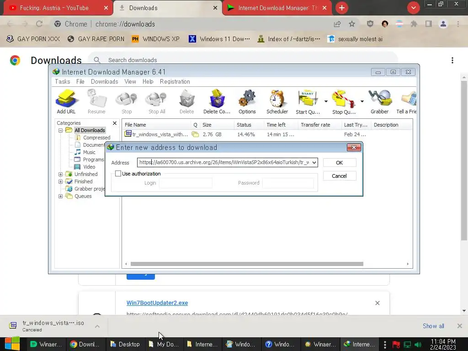This screenshot has height=351, width=468.
Task: Open the Registration menu
Action: coord(175,81)
